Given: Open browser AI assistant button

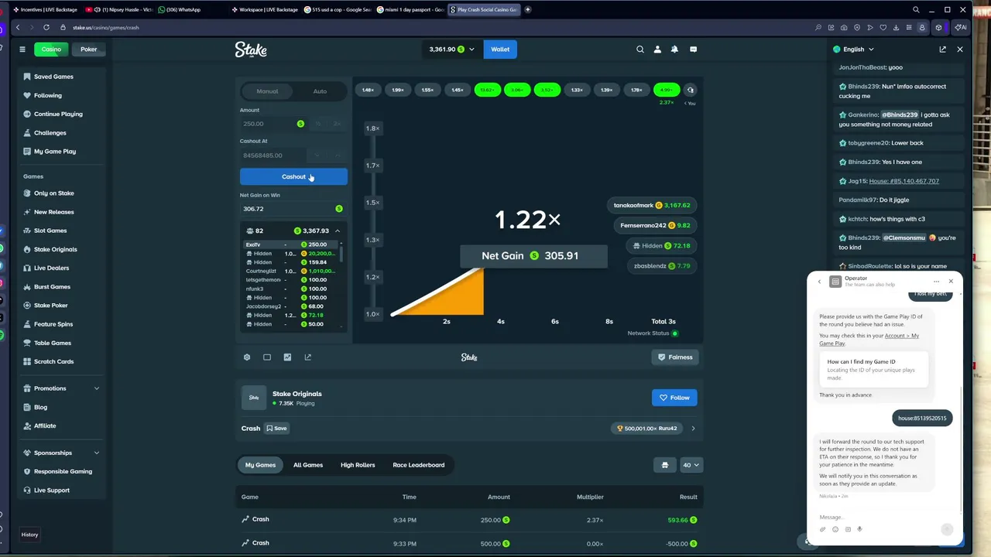Looking at the screenshot, I should click(x=961, y=27).
